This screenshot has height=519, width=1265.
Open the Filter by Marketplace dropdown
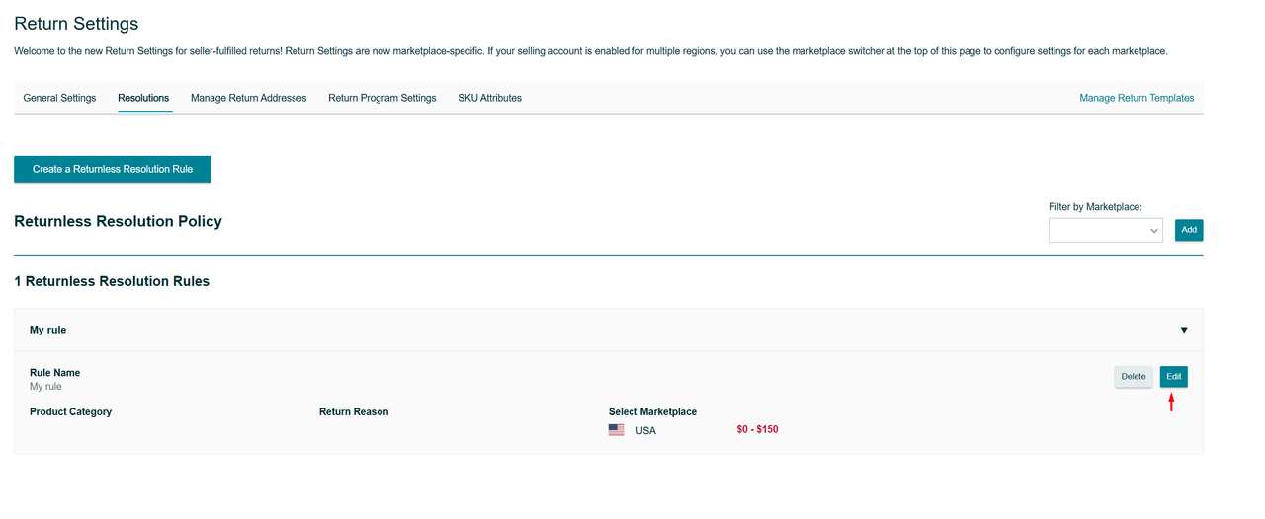point(1105,230)
